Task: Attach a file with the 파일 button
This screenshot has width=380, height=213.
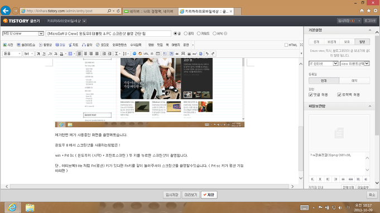Action: click(x=60, y=45)
